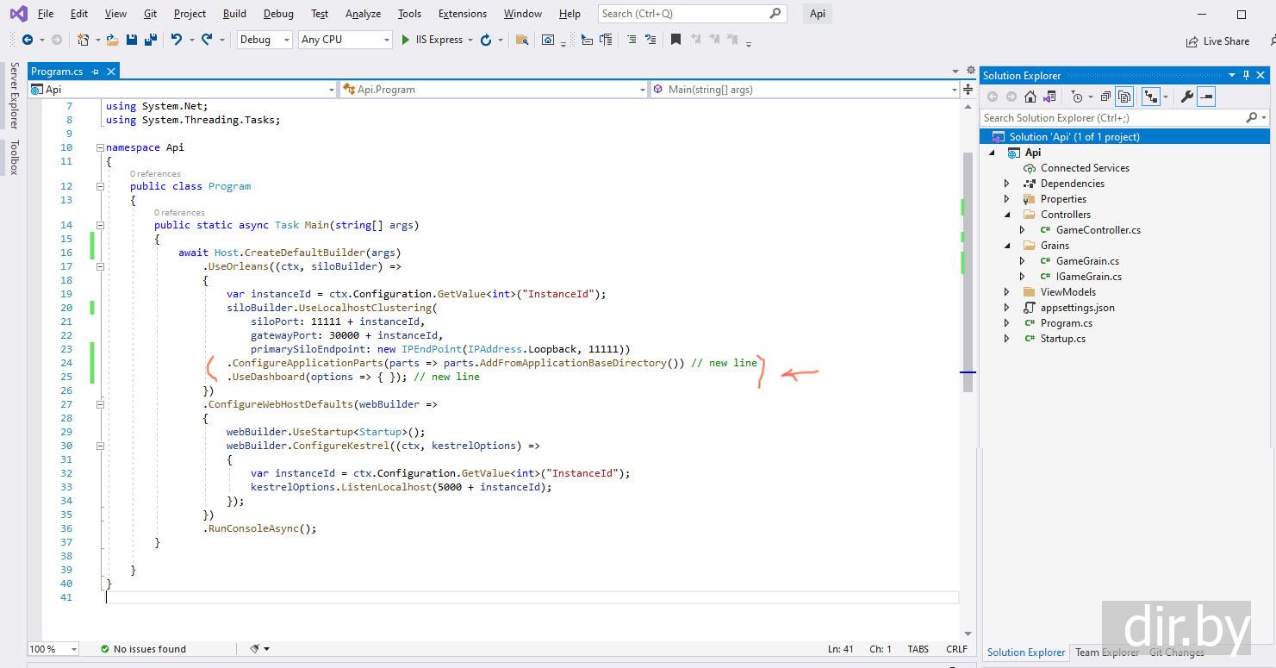The image size is (1276, 668).
Task: Toggle Preview Selected Items button
Action: [x=1206, y=97]
